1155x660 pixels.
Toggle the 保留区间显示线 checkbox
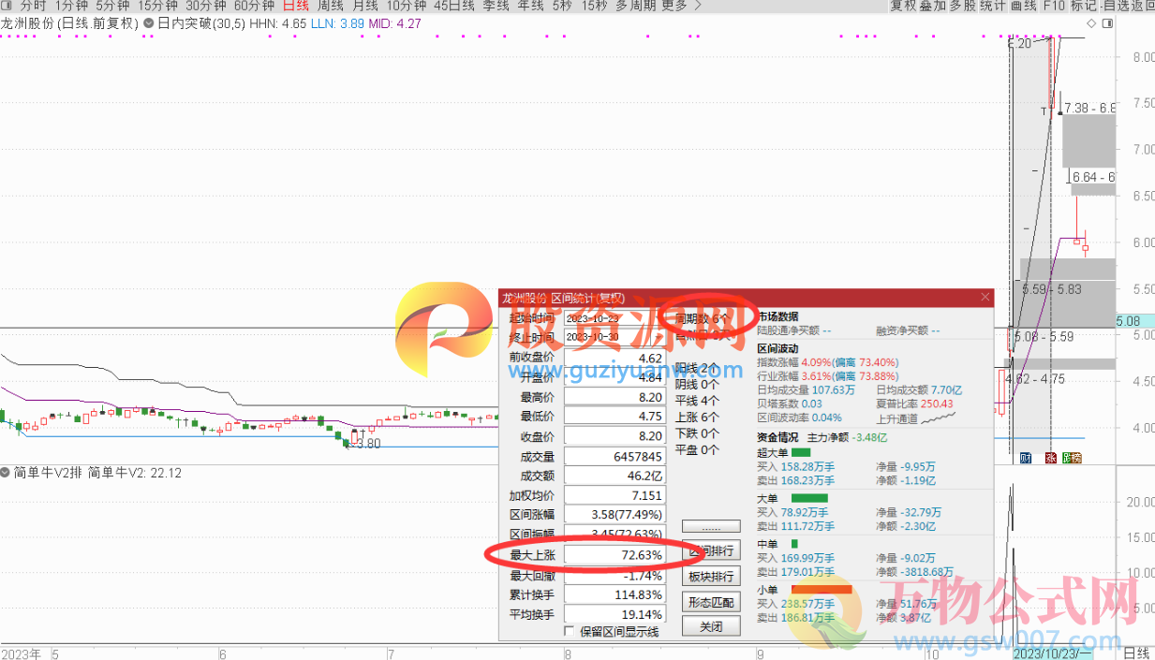pyautogui.click(x=569, y=631)
